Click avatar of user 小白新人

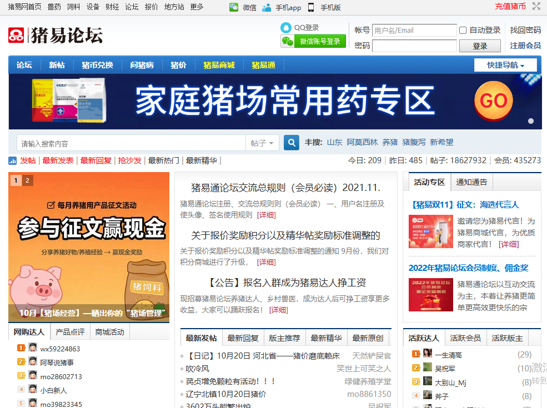[x=33, y=389]
